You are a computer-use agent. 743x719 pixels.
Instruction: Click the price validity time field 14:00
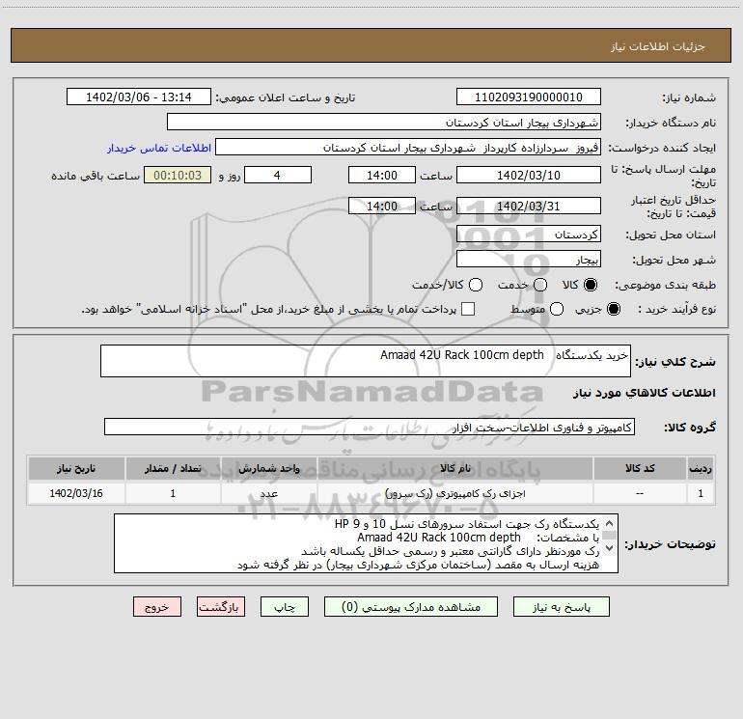pos(382,207)
